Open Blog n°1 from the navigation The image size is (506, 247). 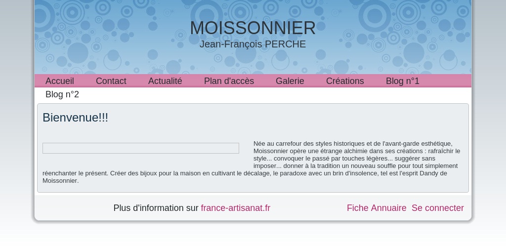[402, 81]
